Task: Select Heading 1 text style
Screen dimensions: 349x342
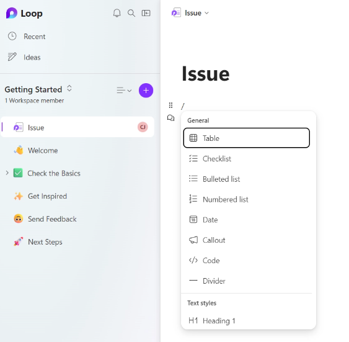Action: [x=246, y=321]
